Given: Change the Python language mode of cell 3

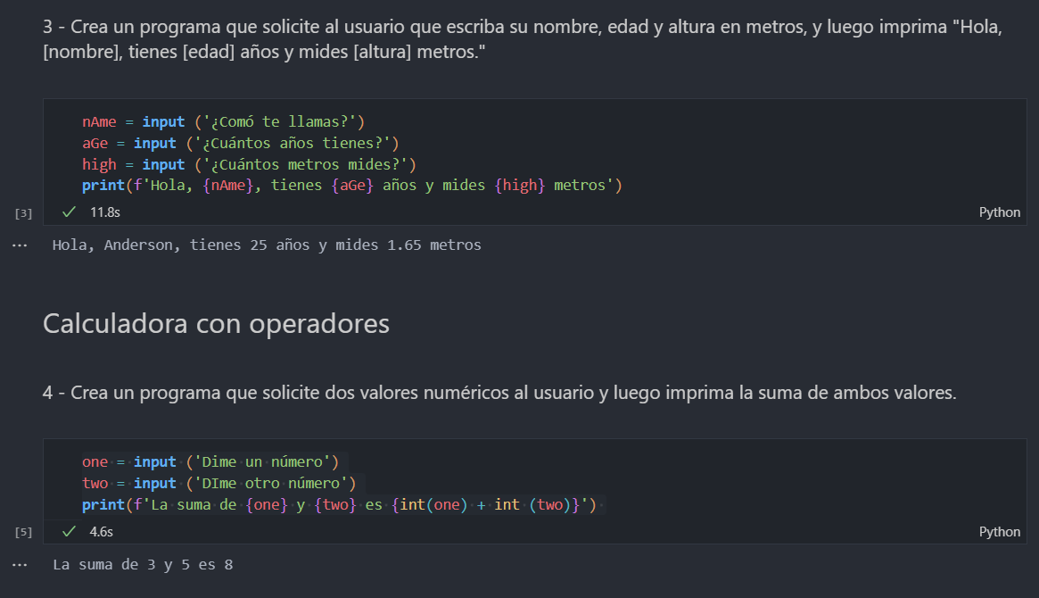Looking at the screenshot, I should click(x=999, y=212).
